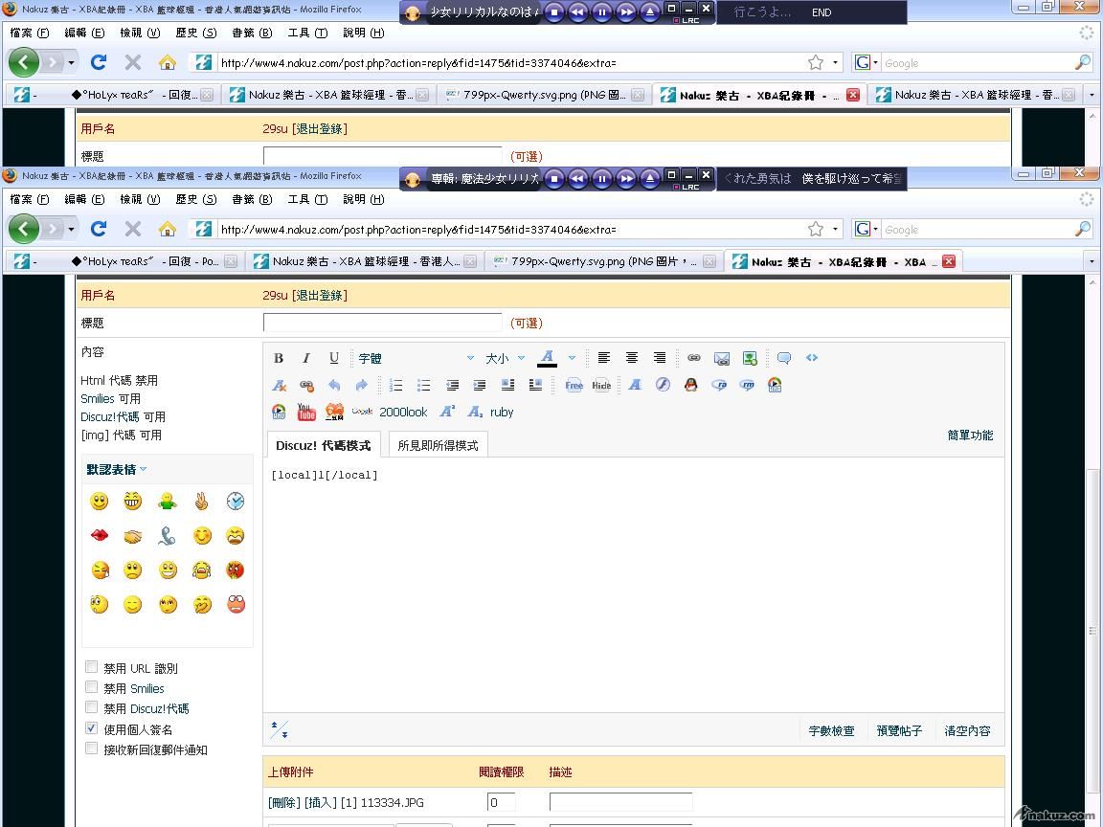Click the italic formatting icon

306,358
